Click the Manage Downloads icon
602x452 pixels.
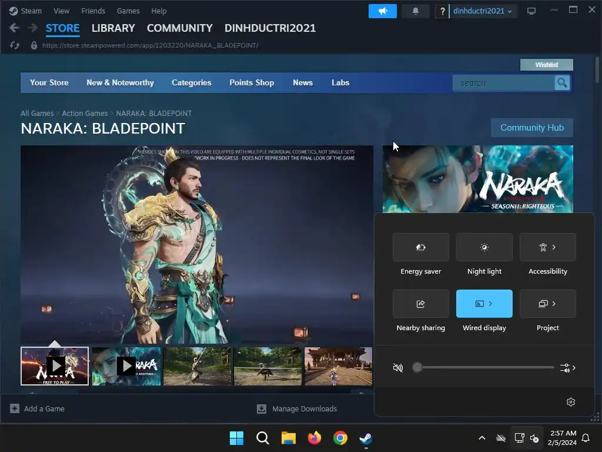tap(262, 408)
